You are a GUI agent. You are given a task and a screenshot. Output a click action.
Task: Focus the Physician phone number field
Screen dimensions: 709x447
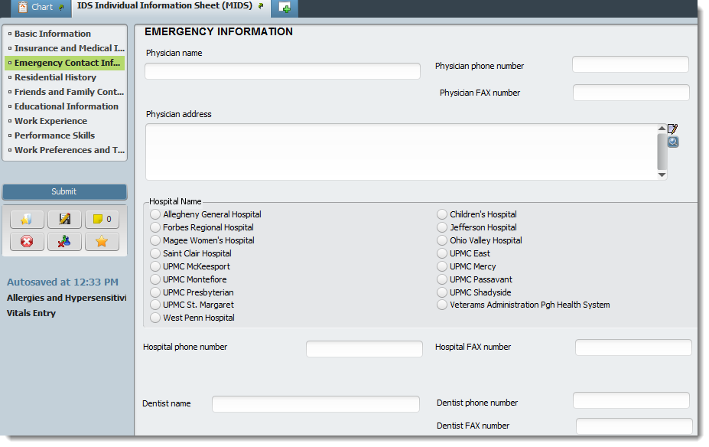630,64
